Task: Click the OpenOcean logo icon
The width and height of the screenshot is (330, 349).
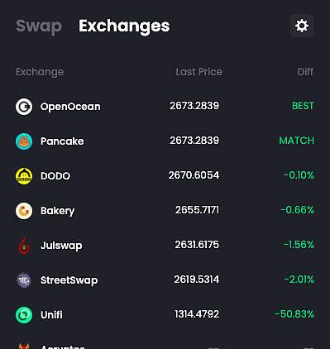Action: pos(24,107)
